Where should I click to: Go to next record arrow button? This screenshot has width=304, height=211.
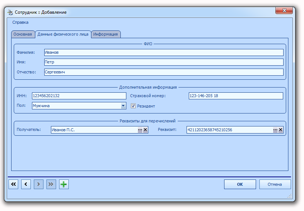[x=39, y=184]
